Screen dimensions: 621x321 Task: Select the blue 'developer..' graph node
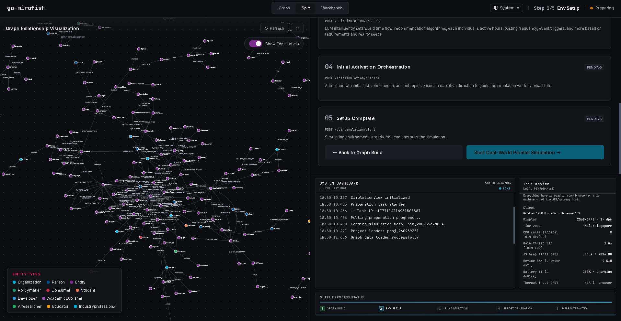coord(131,136)
